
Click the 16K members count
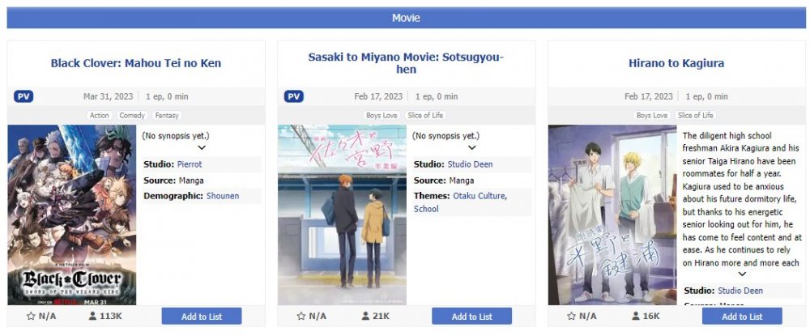coord(651,316)
